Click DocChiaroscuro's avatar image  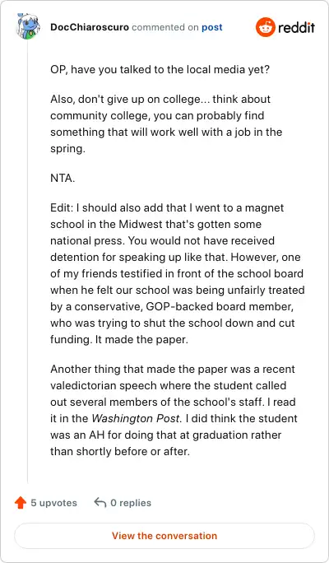[28, 27]
